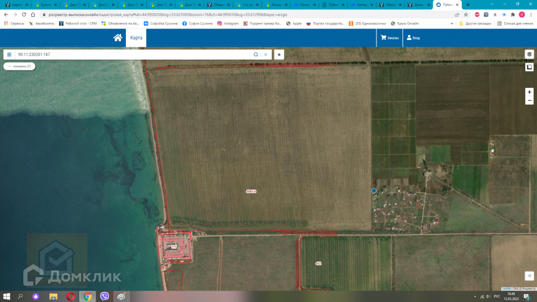Viewport: 537px width, 302px height.
Task: Click the Вход login button
Action: 413,38
